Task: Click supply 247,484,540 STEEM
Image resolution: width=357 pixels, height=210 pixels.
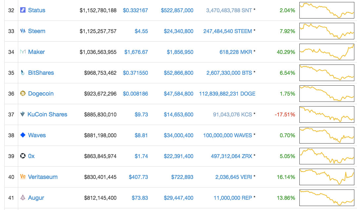Action: click(228, 31)
